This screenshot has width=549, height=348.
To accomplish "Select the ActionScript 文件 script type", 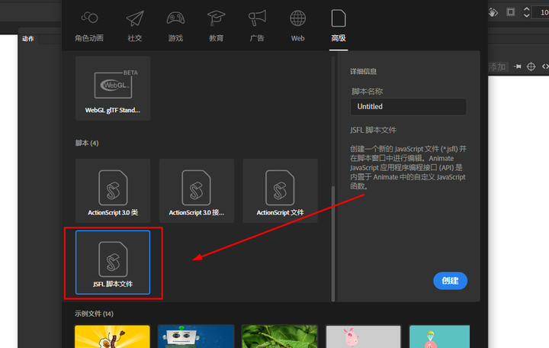I will pyautogui.click(x=280, y=191).
